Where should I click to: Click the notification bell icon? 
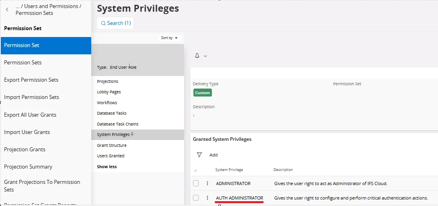click(197, 56)
